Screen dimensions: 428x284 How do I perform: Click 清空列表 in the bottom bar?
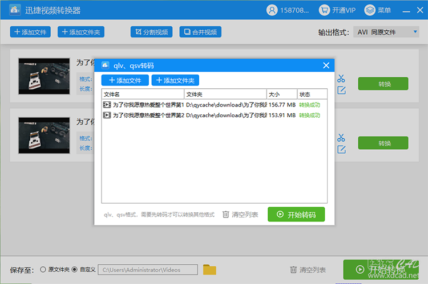pos(308,270)
